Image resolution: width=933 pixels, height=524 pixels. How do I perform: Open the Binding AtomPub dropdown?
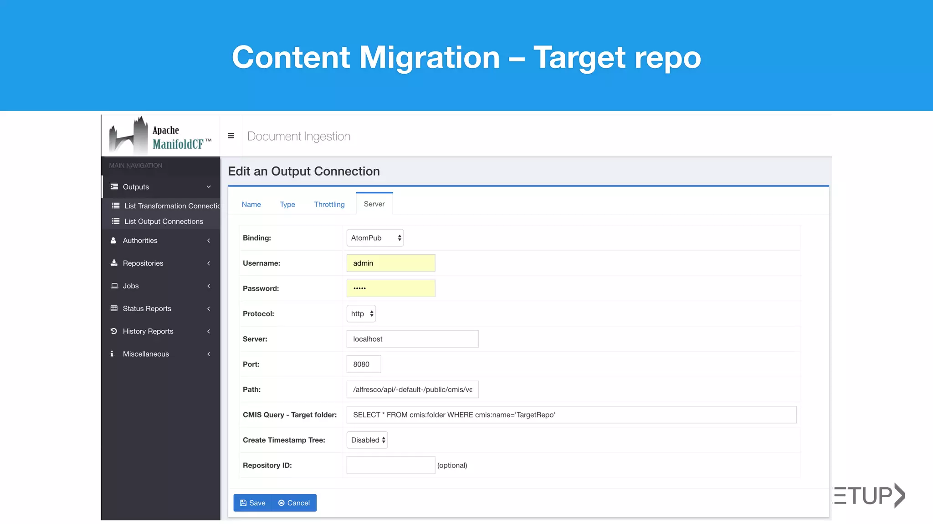pos(375,238)
